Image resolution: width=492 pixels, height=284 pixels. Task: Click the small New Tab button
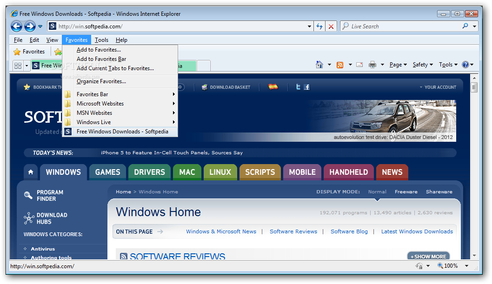(204, 66)
